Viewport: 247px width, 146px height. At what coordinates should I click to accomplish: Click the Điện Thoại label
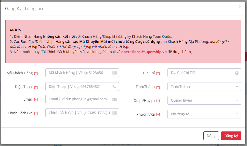pyautogui.click(x=24, y=87)
